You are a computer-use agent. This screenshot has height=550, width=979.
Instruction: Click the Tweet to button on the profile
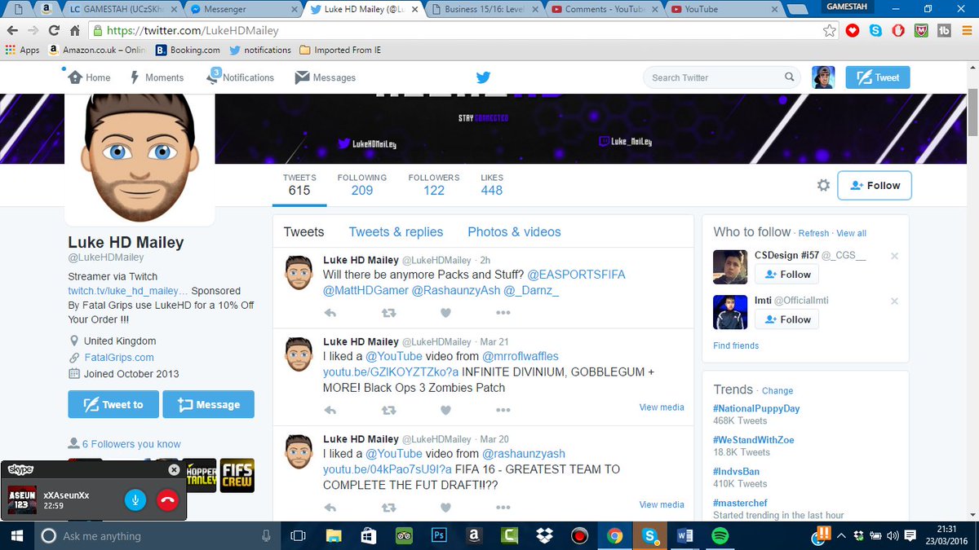tap(113, 404)
